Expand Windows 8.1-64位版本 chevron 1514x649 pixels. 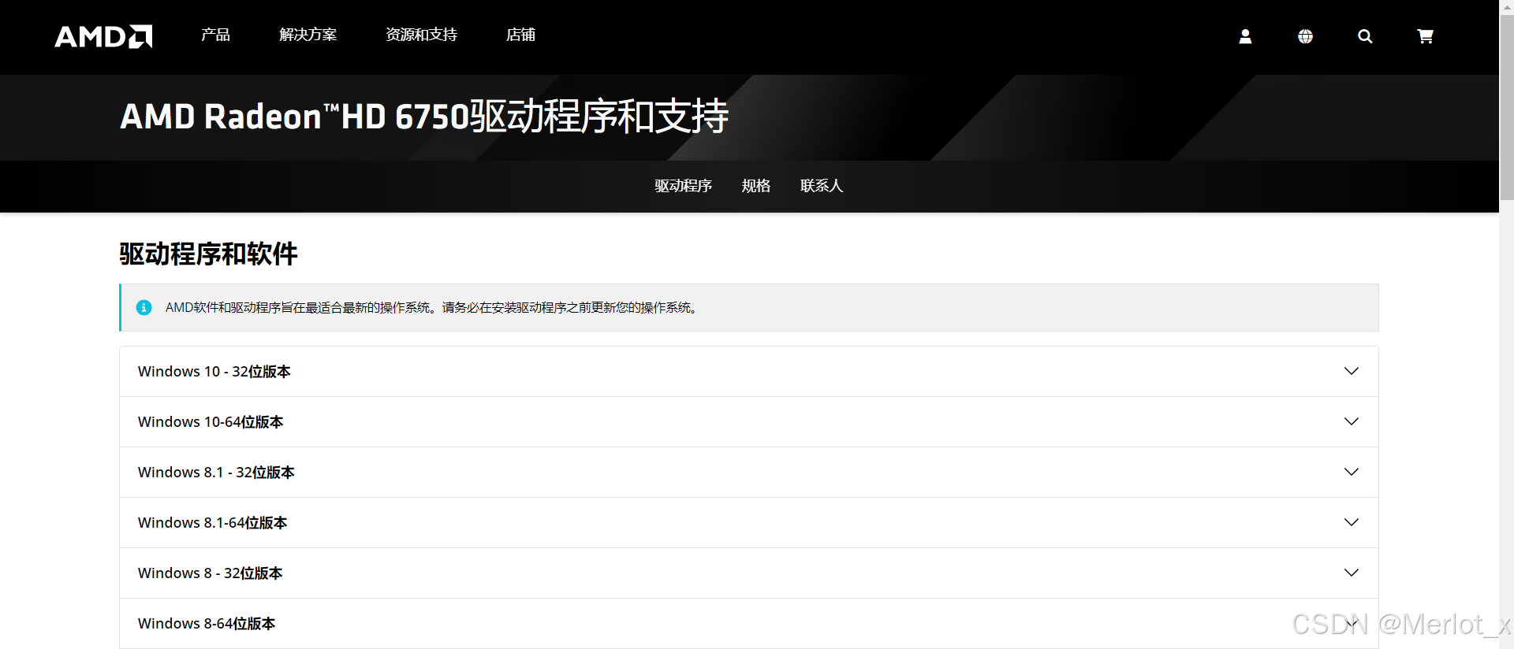[1352, 522]
